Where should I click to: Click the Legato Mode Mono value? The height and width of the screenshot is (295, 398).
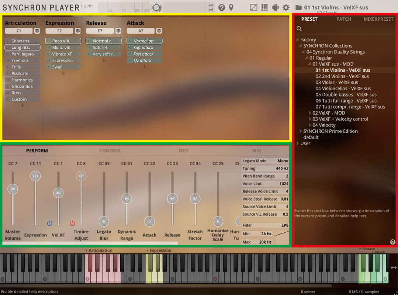tap(283, 161)
